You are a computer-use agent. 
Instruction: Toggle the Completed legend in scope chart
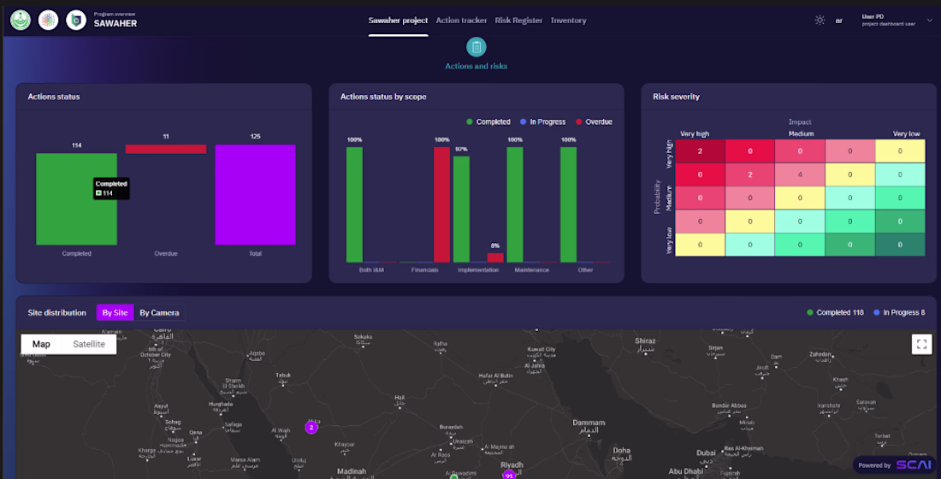point(488,121)
